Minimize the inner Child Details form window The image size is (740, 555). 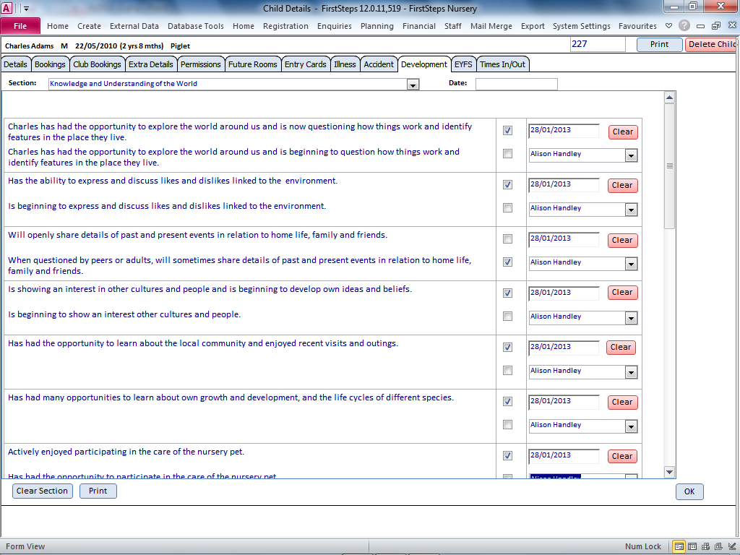[x=701, y=26]
